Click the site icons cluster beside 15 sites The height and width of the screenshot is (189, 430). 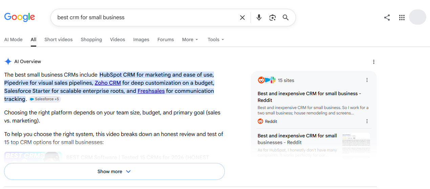(267, 80)
